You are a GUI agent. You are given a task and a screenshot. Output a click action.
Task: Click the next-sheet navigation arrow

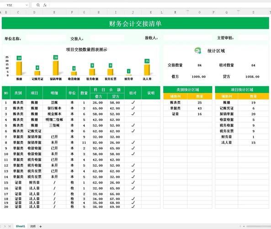5,226
